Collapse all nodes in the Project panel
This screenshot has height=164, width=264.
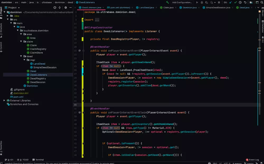pos(60,8)
